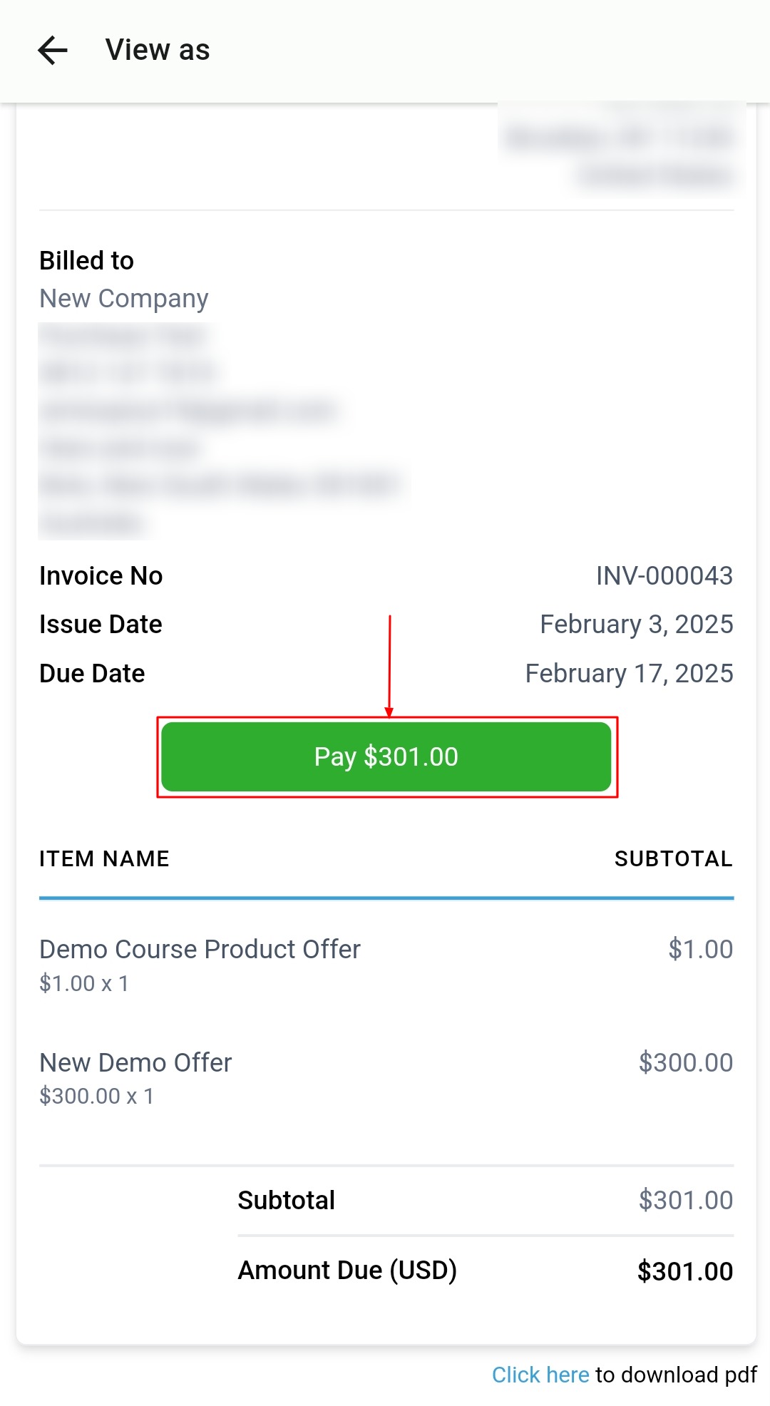Tap the Billed to heading
The height and width of the screenshot is (1406, 770).
click(87, 261)
